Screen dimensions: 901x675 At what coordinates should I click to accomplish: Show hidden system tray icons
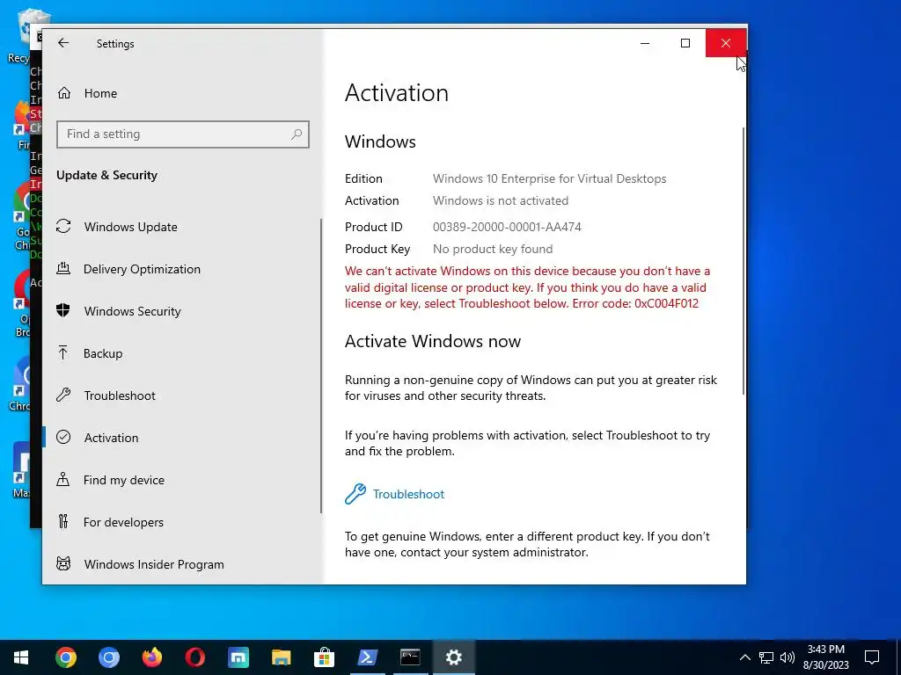click(744, 657)
